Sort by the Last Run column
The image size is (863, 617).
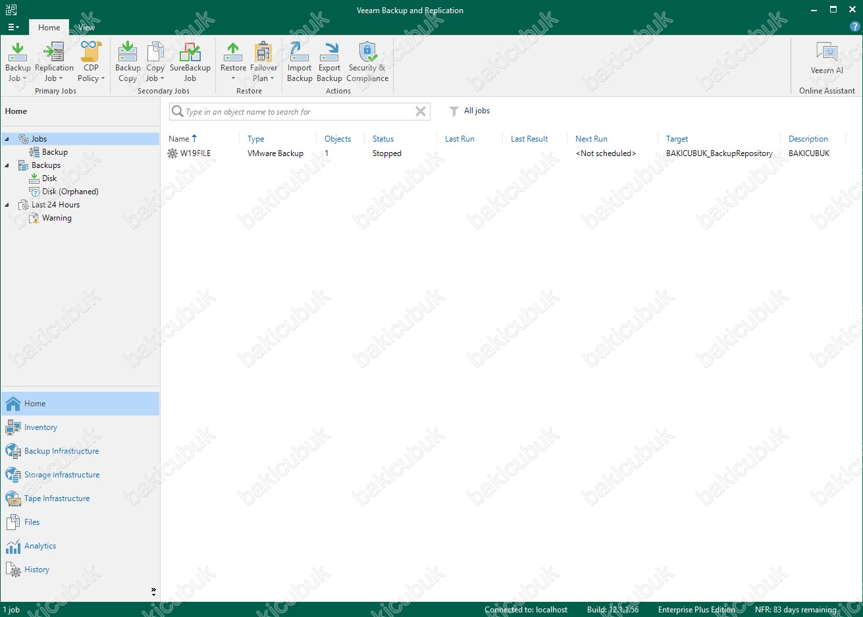[459, 139]
